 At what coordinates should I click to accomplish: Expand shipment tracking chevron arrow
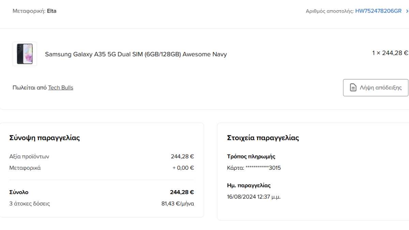407,11
